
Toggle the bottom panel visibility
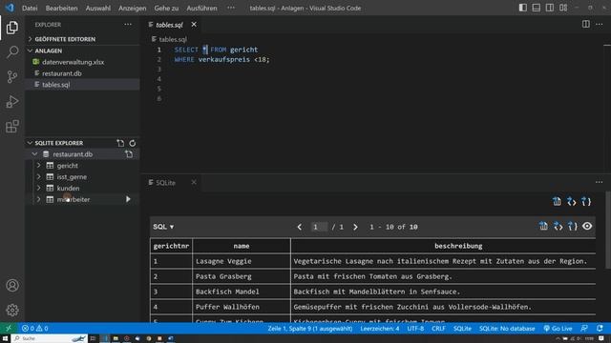coord(537,8)
